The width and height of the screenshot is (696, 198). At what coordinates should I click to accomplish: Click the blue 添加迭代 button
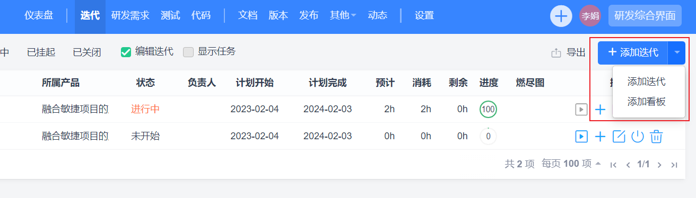(633, 52)
